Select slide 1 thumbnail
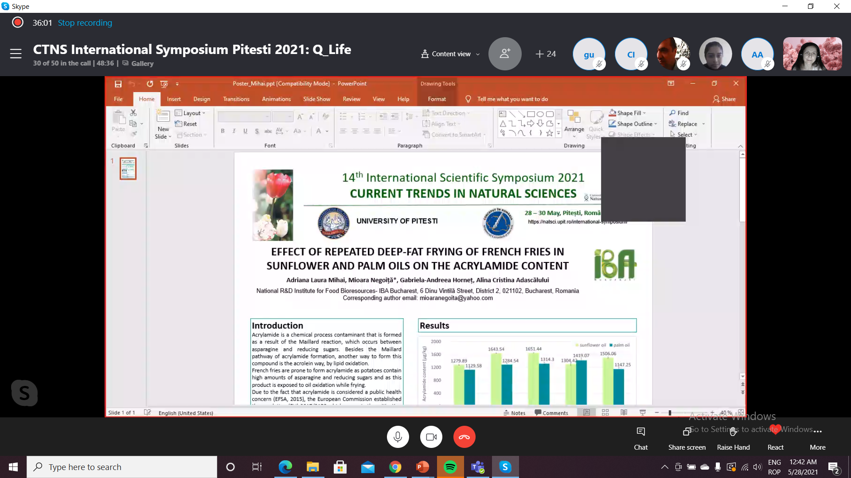The height and width of the screenshot is (478, 851). 128,169
